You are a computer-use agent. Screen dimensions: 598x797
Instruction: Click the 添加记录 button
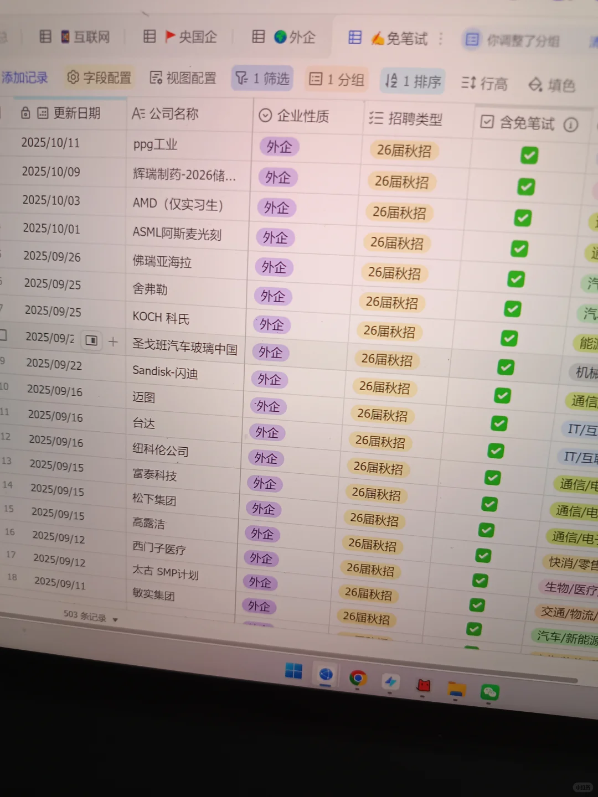pos(24,77)
